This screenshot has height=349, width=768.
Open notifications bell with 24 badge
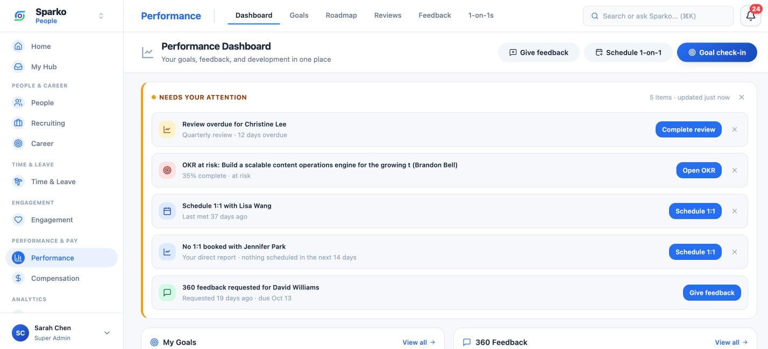751,16
